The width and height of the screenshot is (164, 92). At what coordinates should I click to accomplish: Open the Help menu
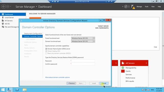point(159,7)
